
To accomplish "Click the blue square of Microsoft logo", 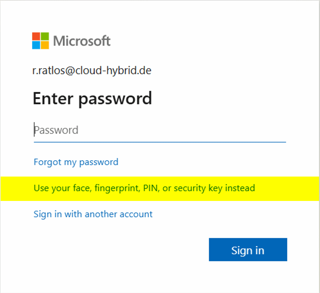I will (36, 45).
